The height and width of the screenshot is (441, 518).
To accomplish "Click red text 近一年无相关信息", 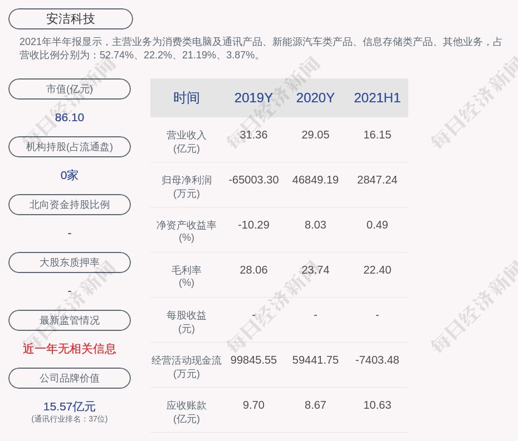I will tap(70, 349).
